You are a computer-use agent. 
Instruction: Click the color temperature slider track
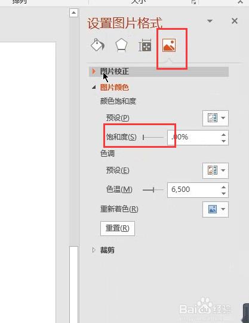153,190
